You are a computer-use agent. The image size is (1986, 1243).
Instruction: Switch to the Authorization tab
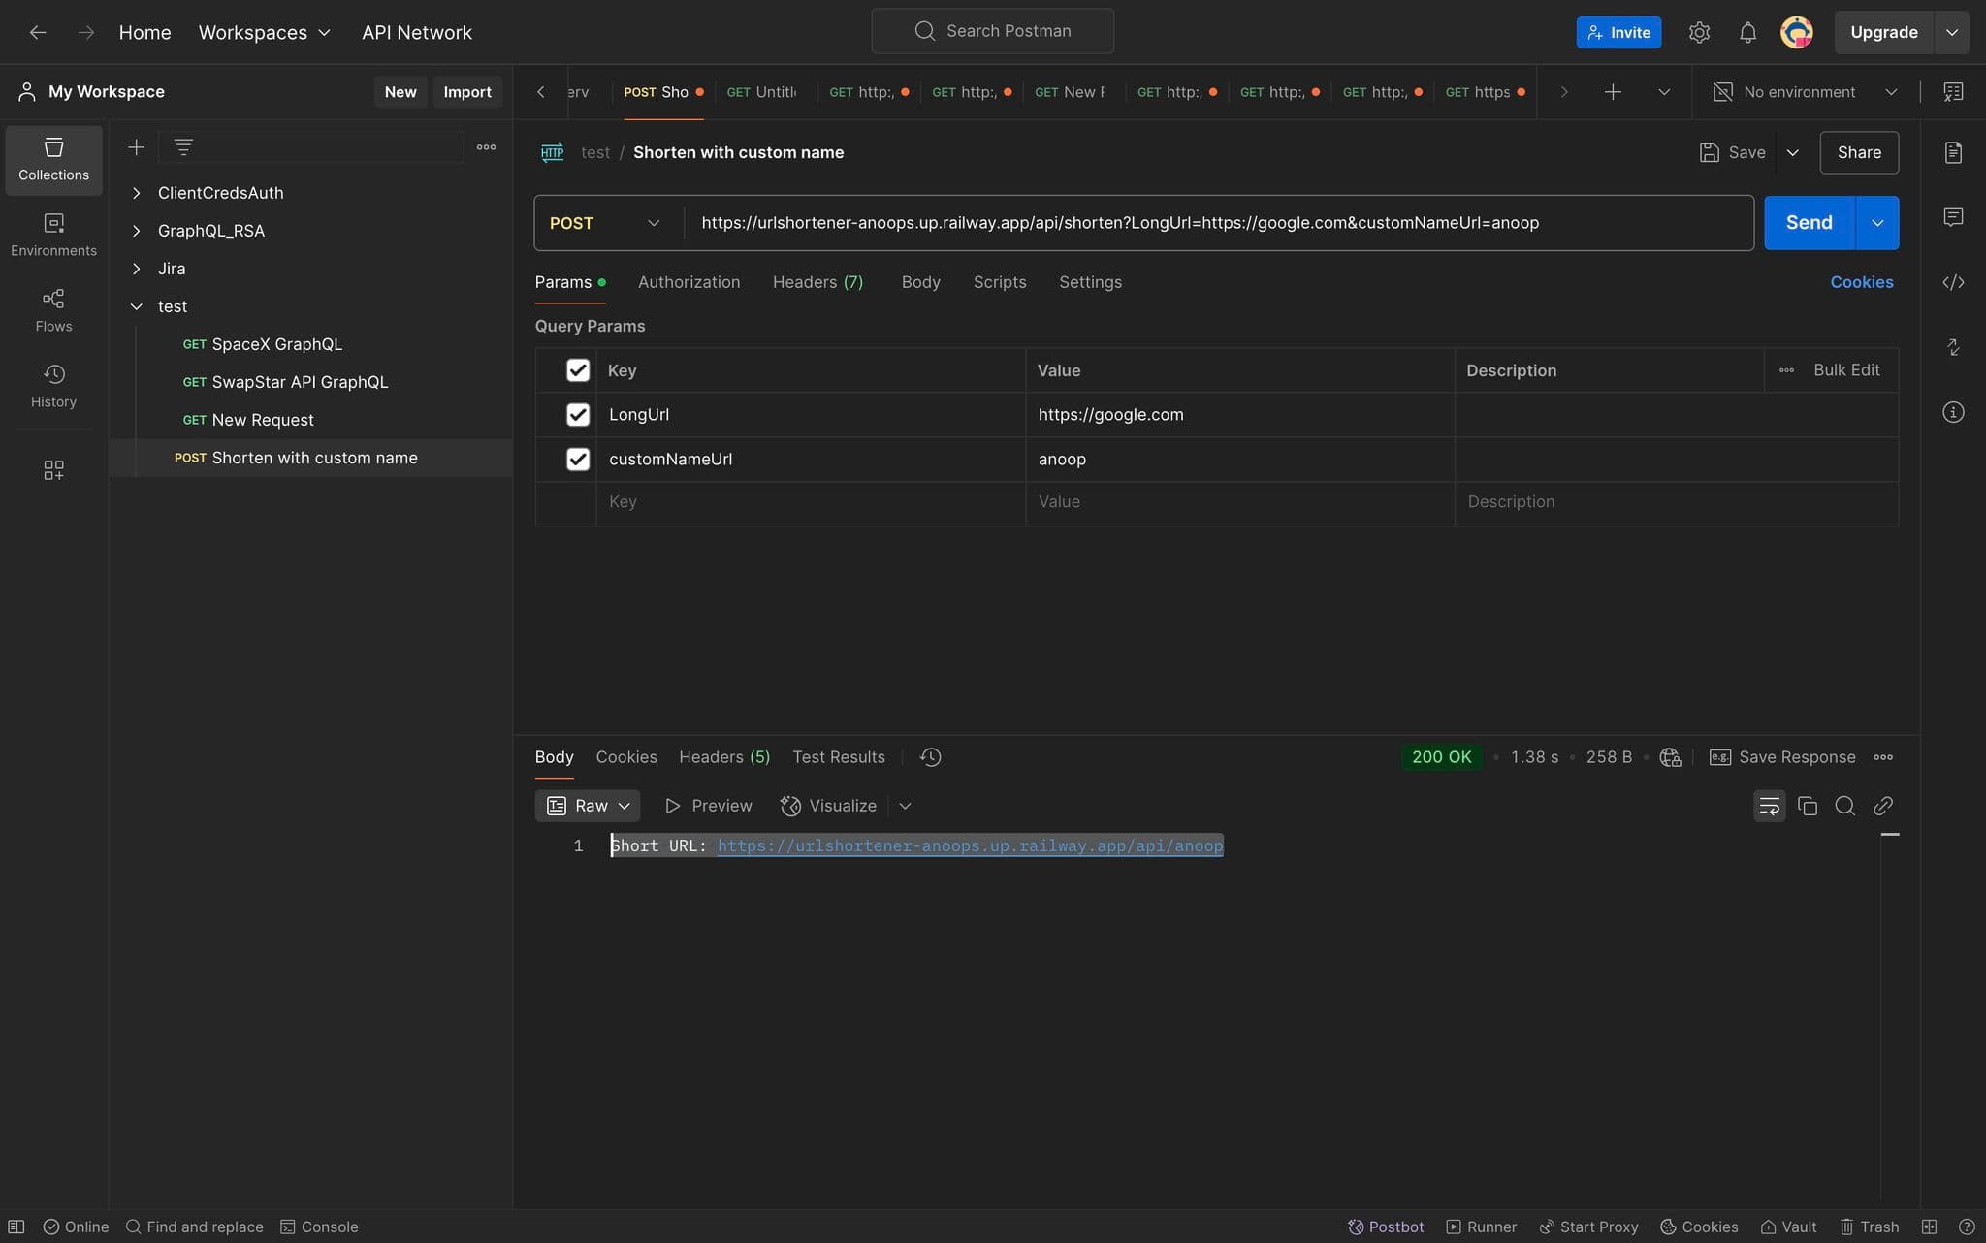click(x=689, y=282)
